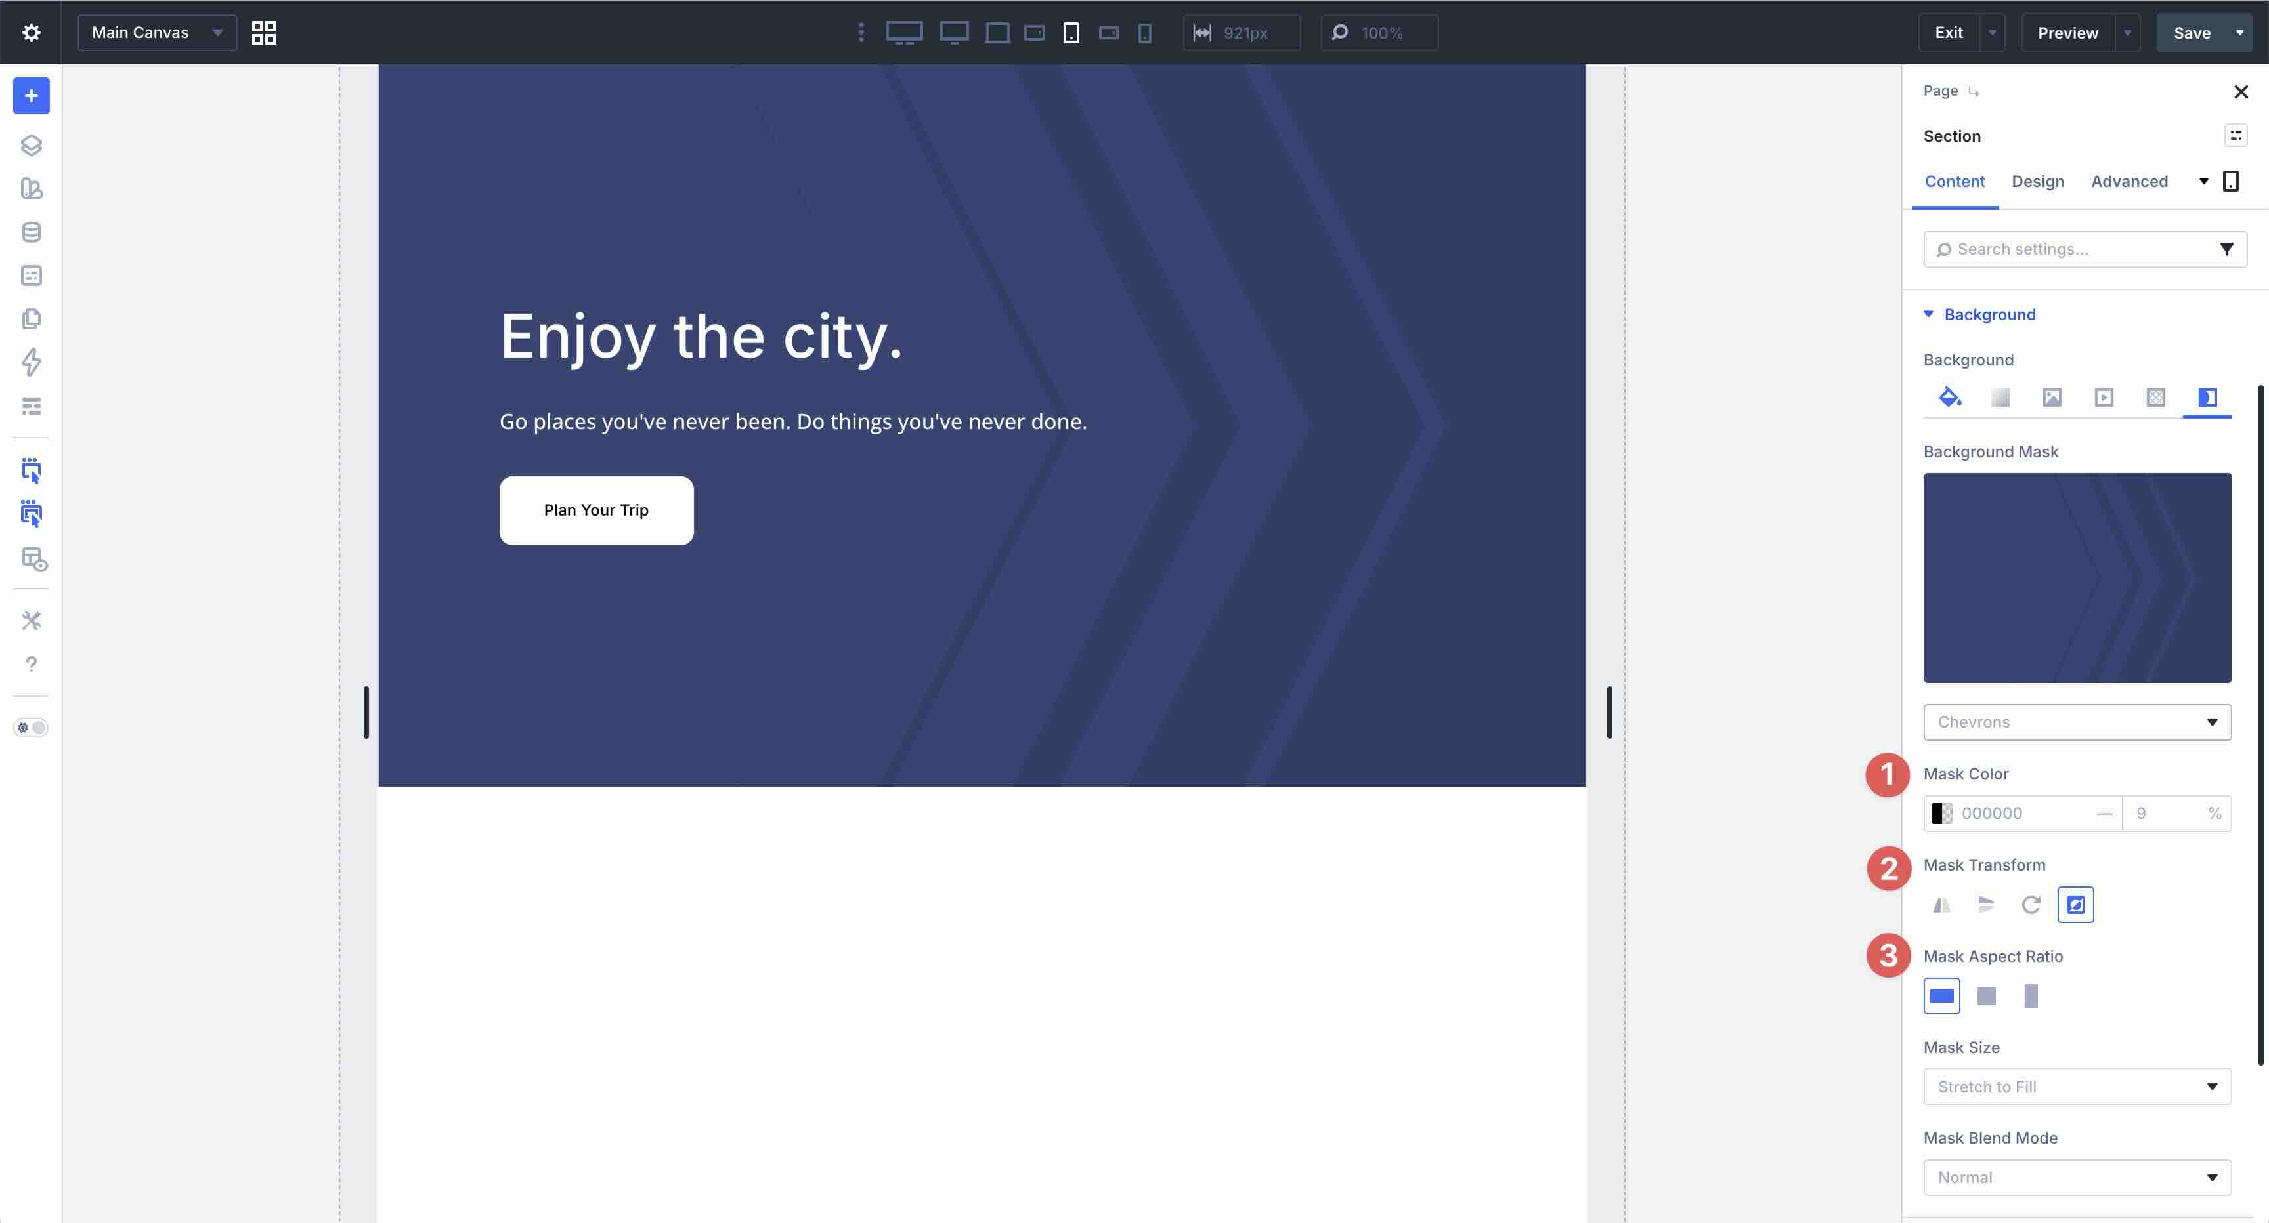This screenshot has height=1223, width=2269.
Task: Switch to the Advanced tab
Action: (2129, 180)
